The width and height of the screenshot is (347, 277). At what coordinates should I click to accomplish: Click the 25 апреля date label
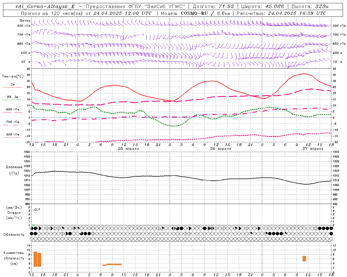point(128,149)
